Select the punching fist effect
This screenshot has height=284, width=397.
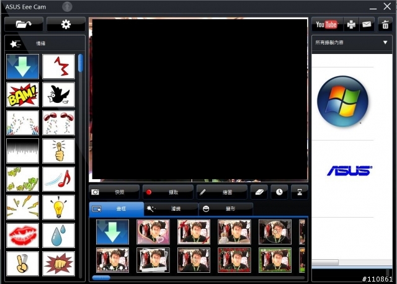(58, 264)
